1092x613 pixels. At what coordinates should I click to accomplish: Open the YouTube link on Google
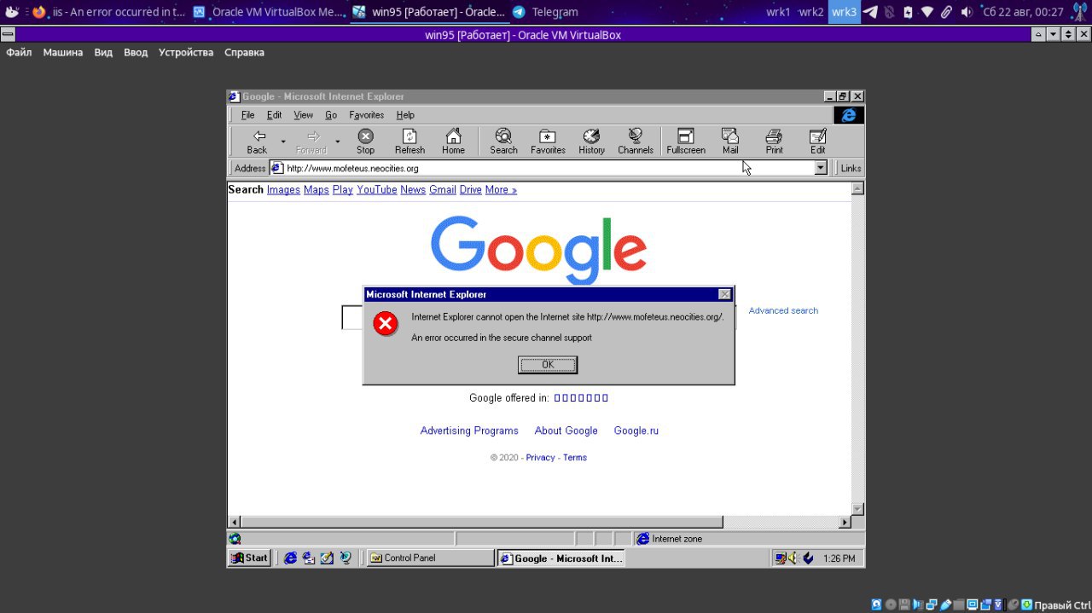point(377,189)
